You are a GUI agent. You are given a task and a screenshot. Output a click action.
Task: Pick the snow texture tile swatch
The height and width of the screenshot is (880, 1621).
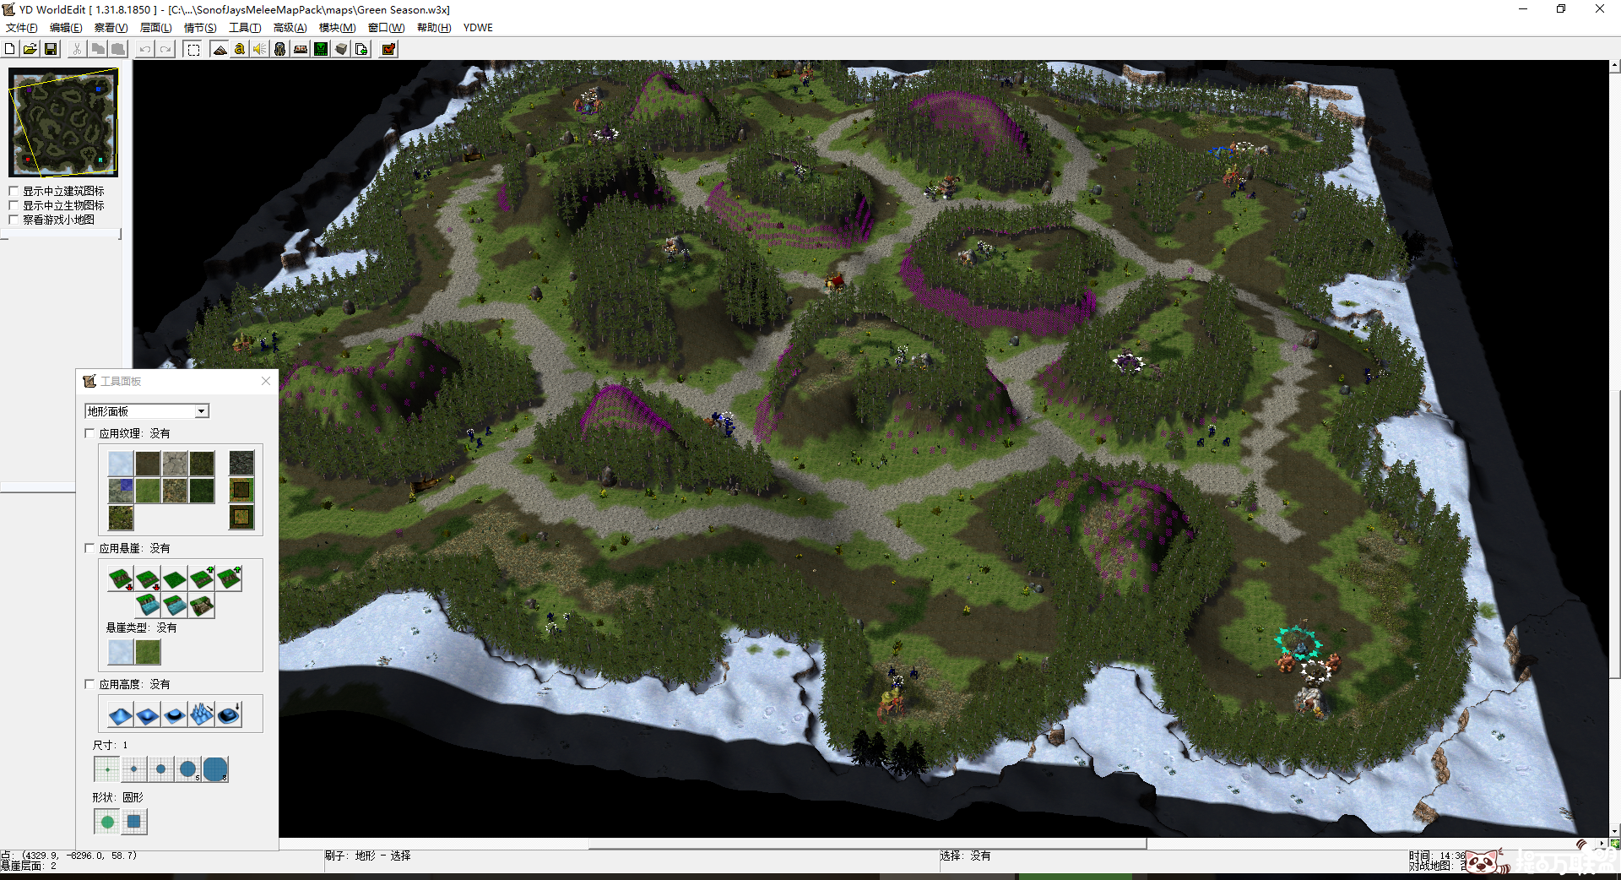(121, 463)
